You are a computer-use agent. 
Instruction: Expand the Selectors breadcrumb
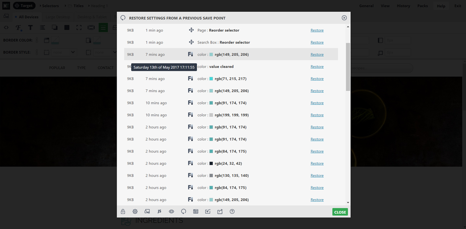click(x=49, y=6)
